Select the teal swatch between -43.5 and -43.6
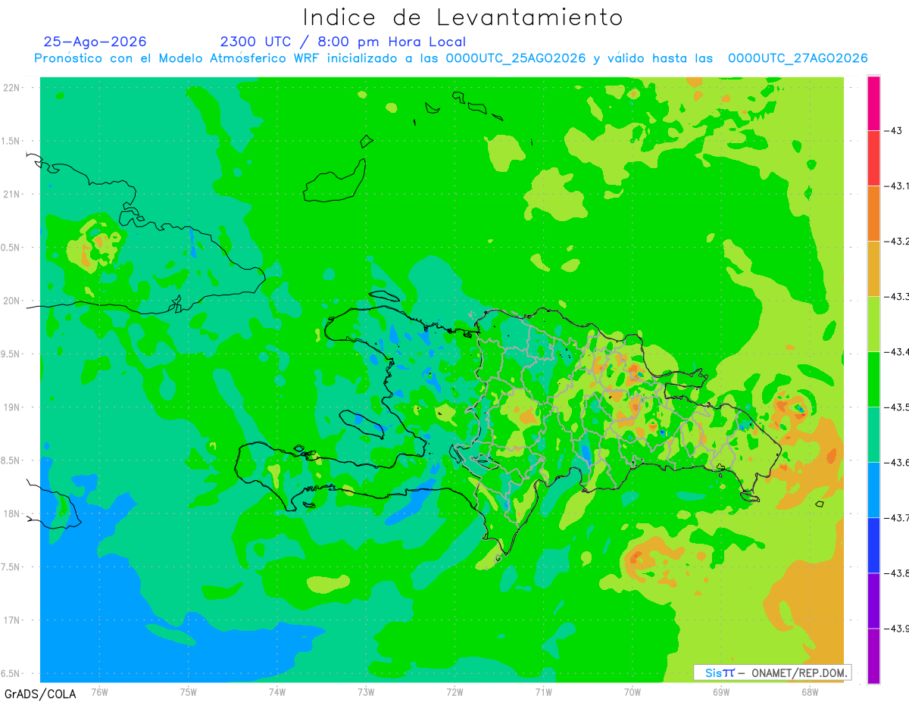Image resolution: width=909 pixels, height=702 pixels. coord(873,435)
